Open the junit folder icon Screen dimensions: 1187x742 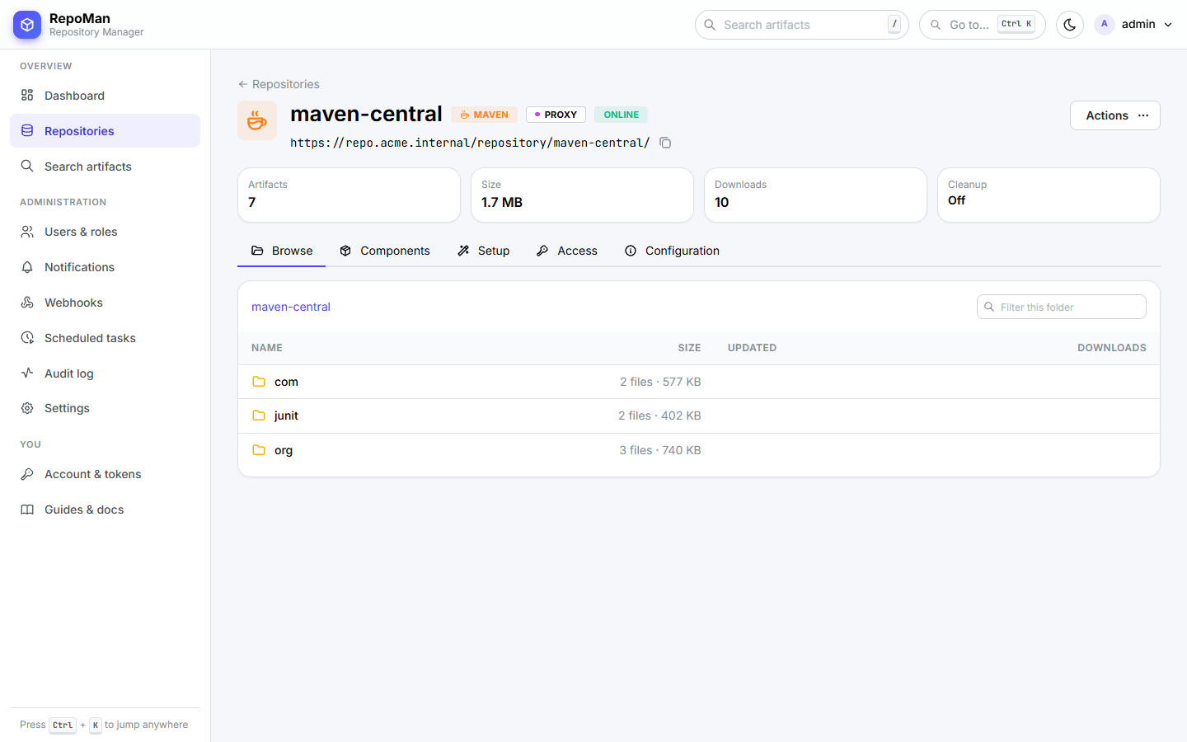(x=259, y=416)
